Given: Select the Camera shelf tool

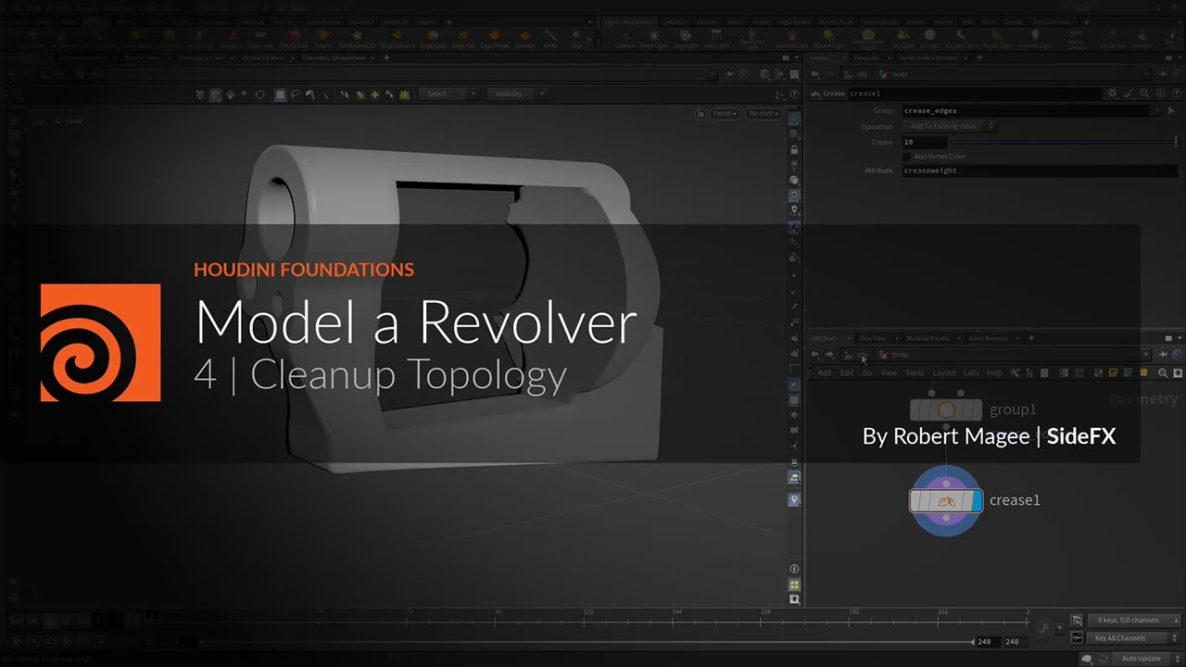Looking at the screenshot, I should 624,38.
